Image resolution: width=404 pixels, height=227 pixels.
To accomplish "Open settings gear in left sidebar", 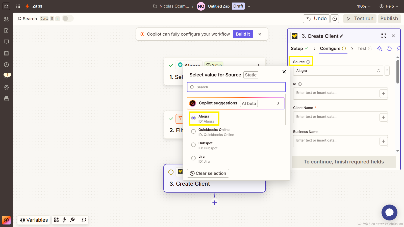I will (x=6, y=87).
